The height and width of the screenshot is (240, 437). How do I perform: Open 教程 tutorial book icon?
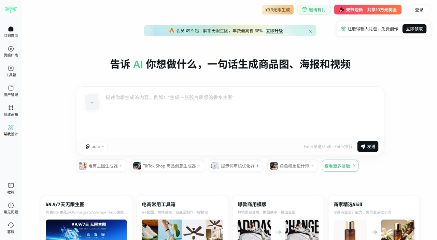tap(11, 185)
